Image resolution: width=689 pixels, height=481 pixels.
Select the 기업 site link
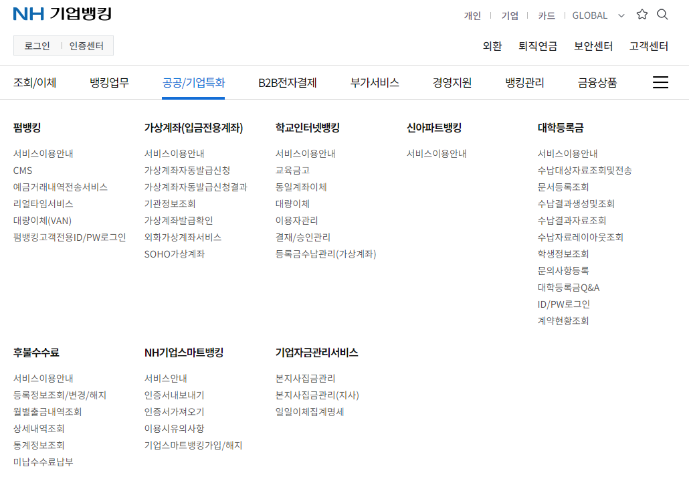point(510,16)
